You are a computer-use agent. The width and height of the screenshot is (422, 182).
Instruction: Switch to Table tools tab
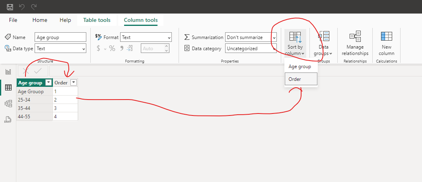click(x=97, y=20)
